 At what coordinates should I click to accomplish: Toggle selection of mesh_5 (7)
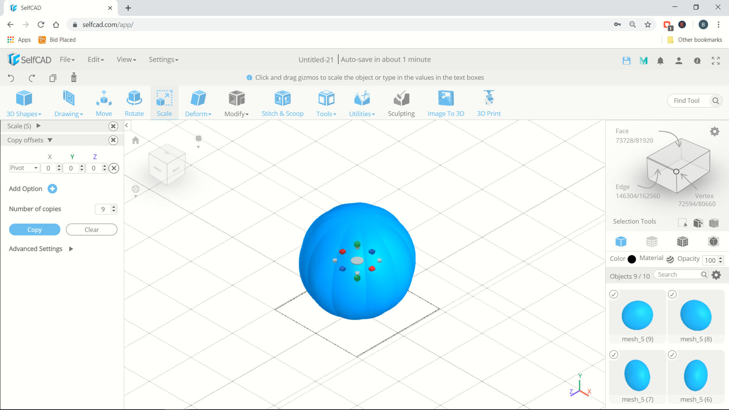pos(614,355)
